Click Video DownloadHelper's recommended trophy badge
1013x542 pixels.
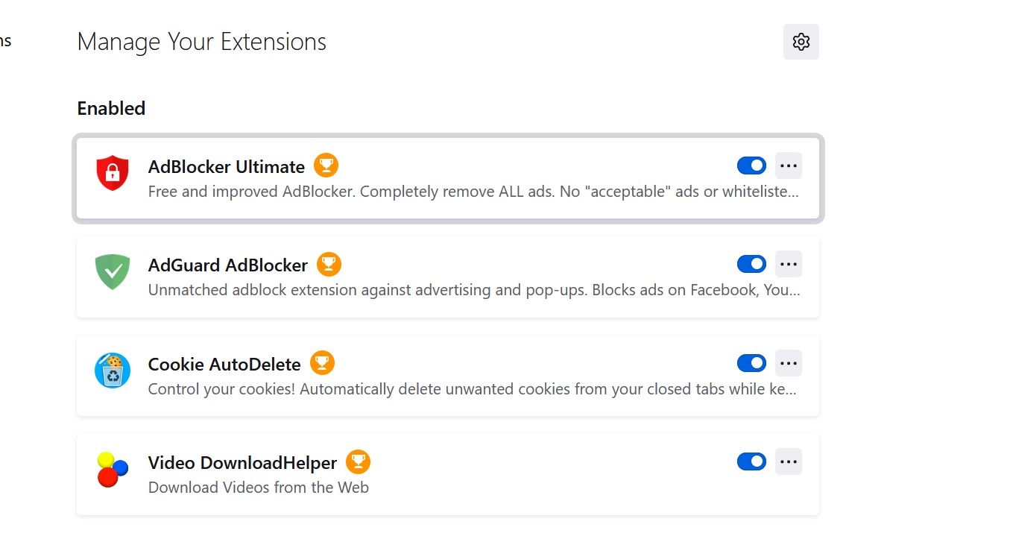click(x=358, y=462)
